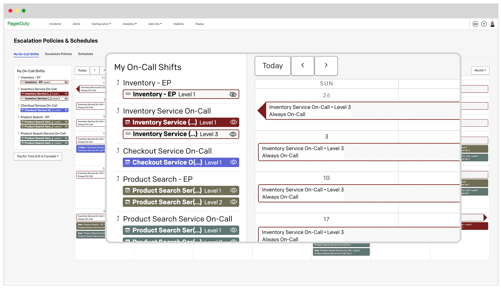Screen dimensions: 501x295
Task: Click the shift icon beside Product Search - EP
Action: [118, 179]
